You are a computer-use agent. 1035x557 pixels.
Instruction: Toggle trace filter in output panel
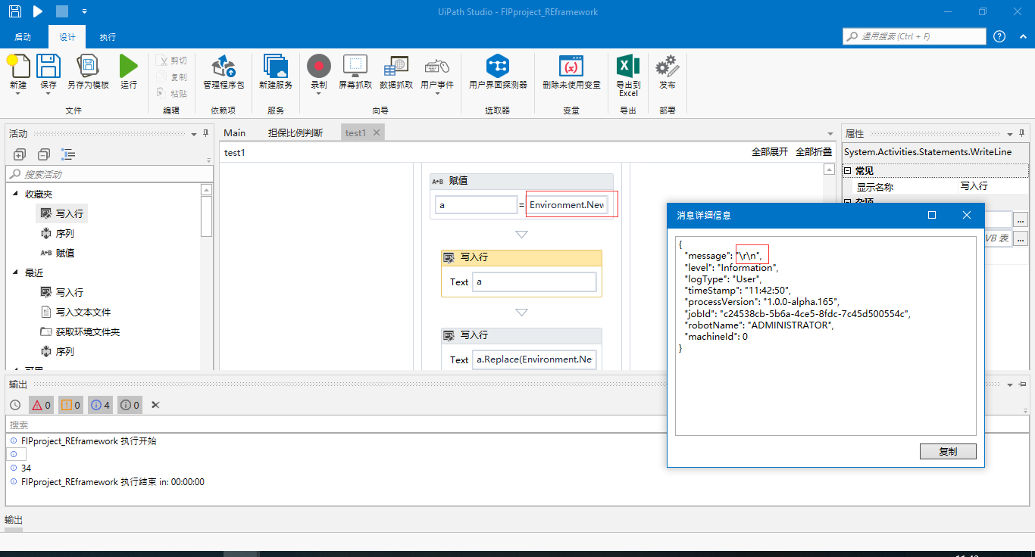click(x=130, y=405)
